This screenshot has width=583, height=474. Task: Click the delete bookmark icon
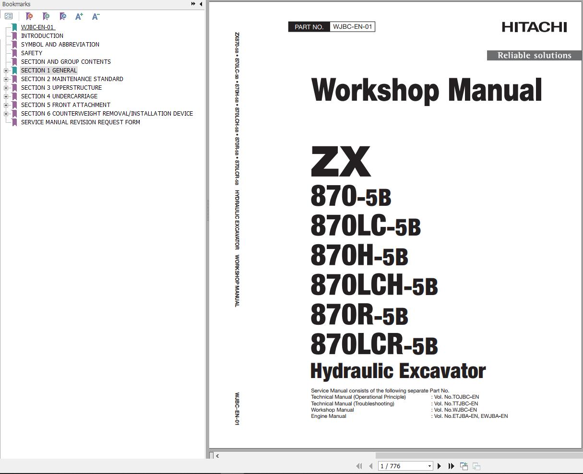click(x=29, y=16)
